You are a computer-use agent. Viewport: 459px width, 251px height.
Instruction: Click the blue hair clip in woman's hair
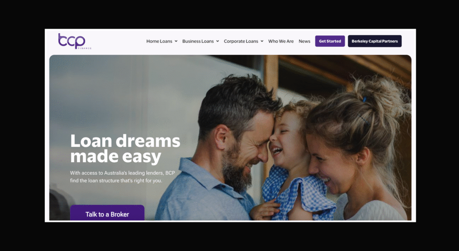[x=365, y=99]
